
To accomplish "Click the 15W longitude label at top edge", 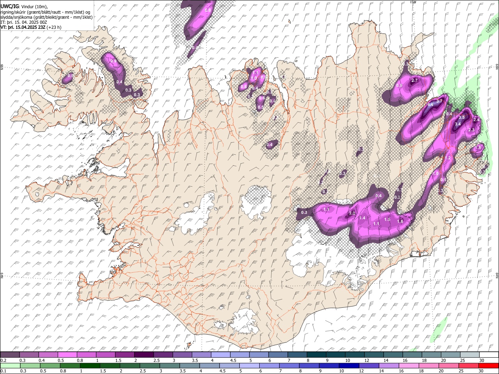I will (413, 2).
